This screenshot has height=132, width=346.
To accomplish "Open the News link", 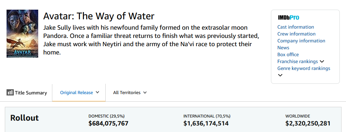I will pos(283,48).
